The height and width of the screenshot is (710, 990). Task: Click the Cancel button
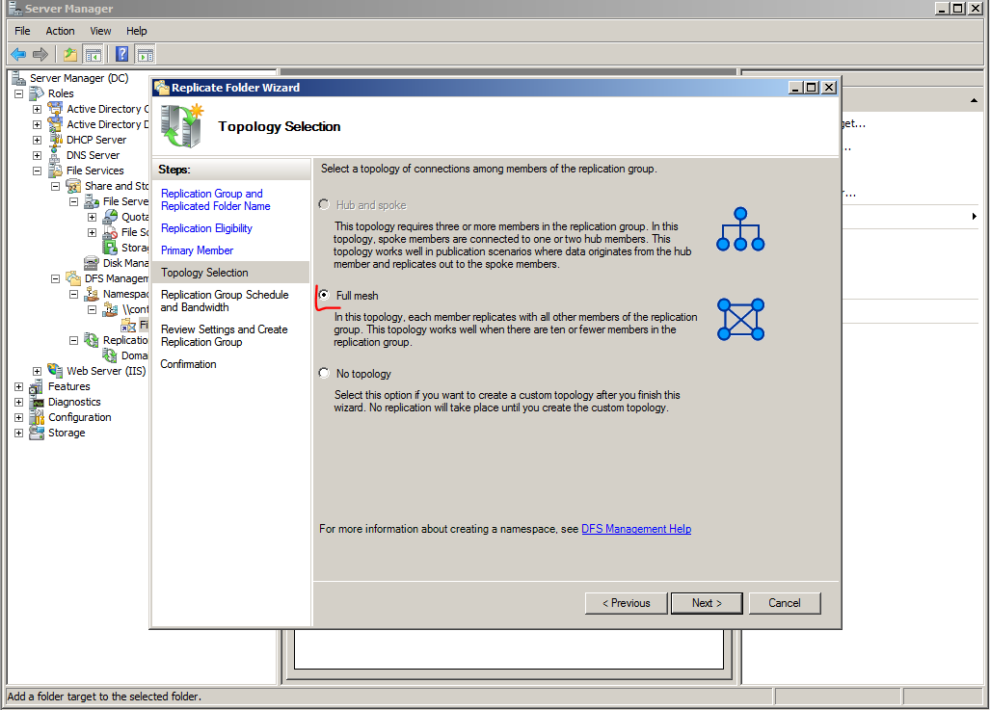784,603
